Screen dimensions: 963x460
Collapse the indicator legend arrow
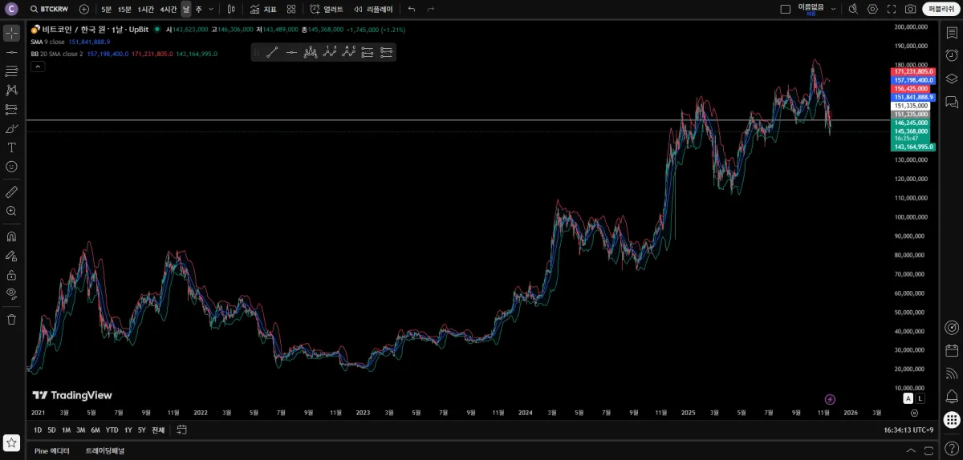coord(37,67)
